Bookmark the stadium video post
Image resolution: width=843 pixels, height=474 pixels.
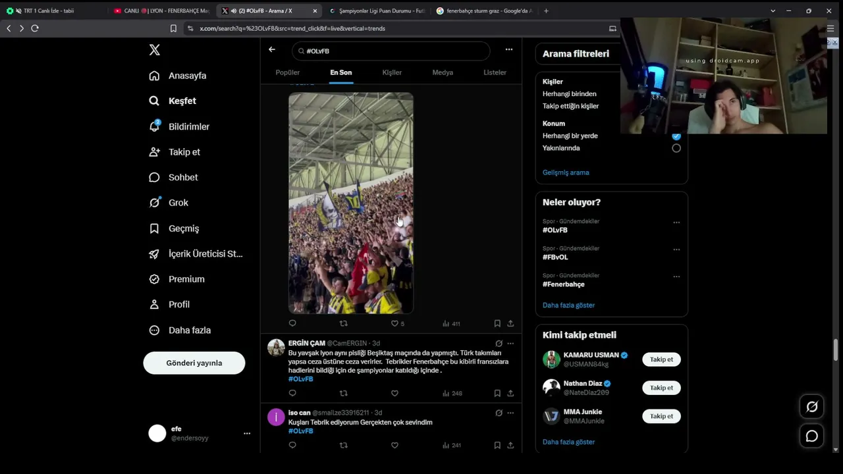497,323
